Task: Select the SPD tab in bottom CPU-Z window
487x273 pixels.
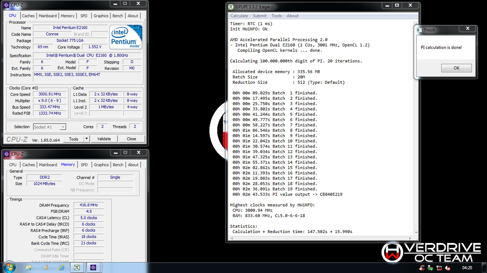Action: coord(84,165)
